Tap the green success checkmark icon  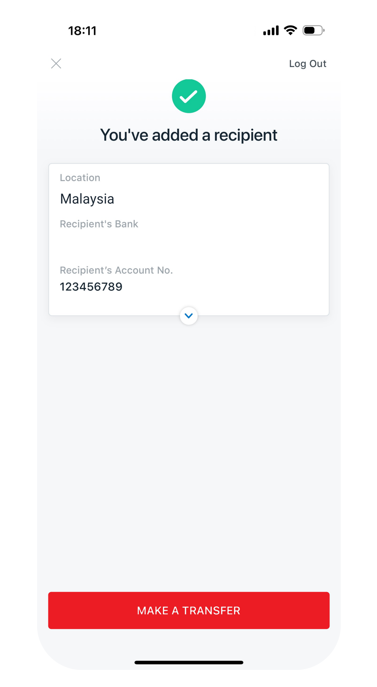[188, 96]
